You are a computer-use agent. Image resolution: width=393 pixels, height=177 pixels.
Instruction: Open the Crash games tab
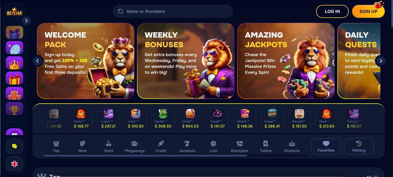pyautogui.click(x=161, y=147)
